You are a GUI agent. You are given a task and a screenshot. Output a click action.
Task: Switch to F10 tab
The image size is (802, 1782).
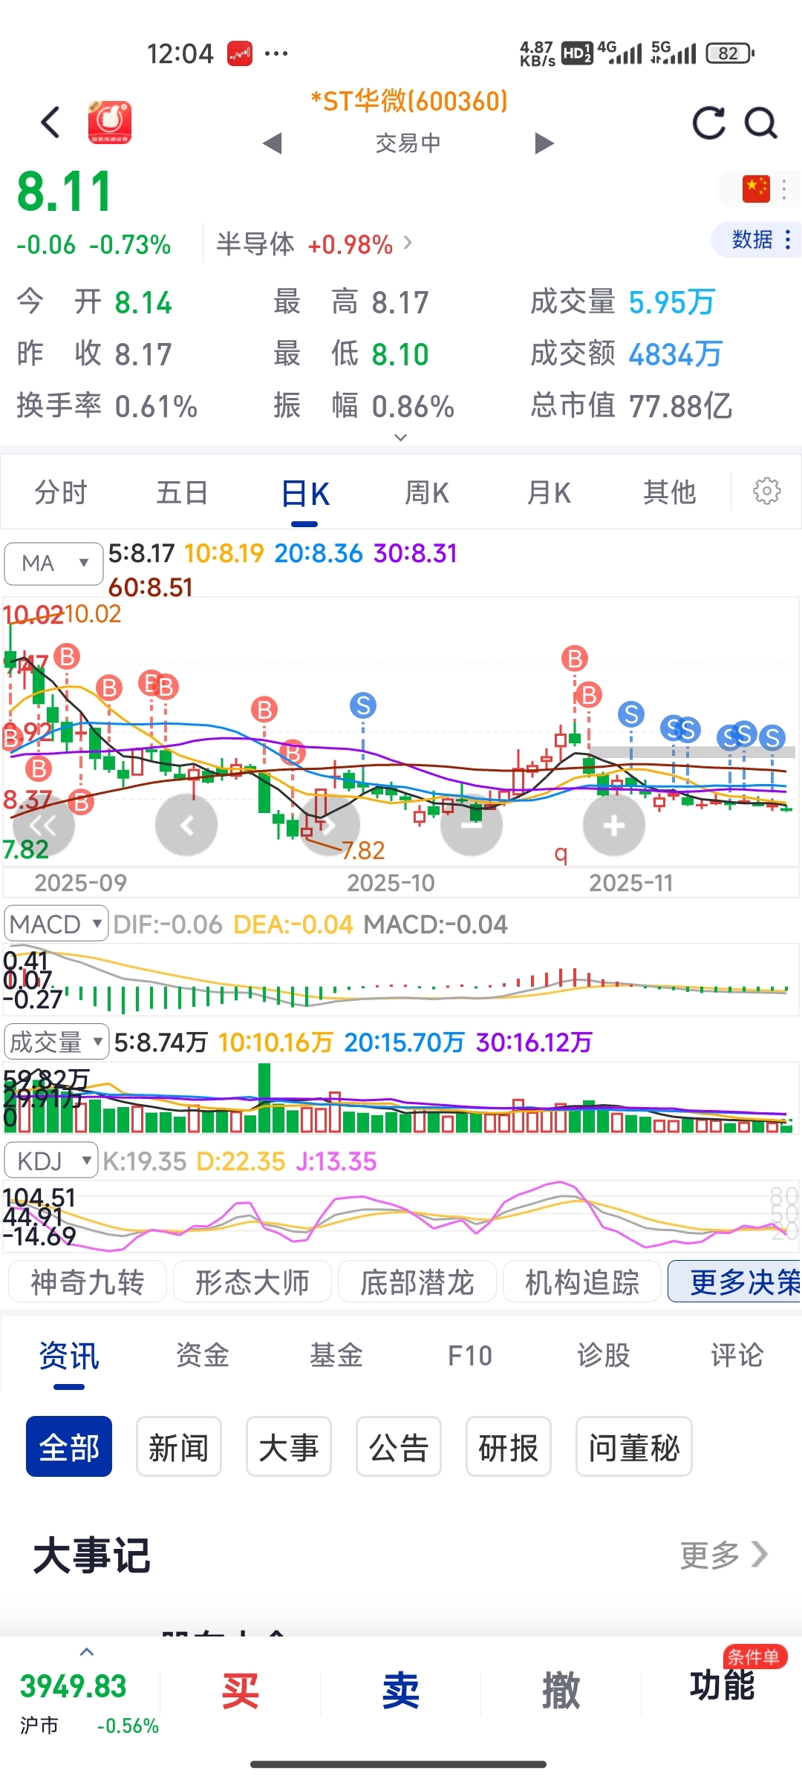pos(470,1356)
